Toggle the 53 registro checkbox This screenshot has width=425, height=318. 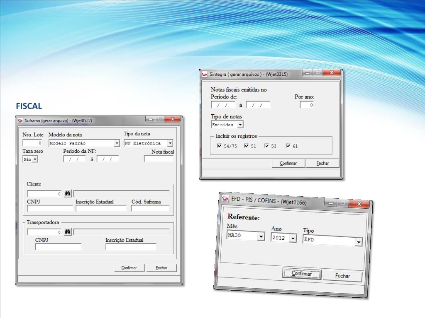pyautogui.click(x=266, y=146)
